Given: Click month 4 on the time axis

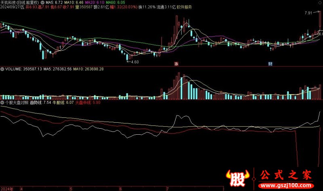Looking at the screenshot, I should click(22, 189).
